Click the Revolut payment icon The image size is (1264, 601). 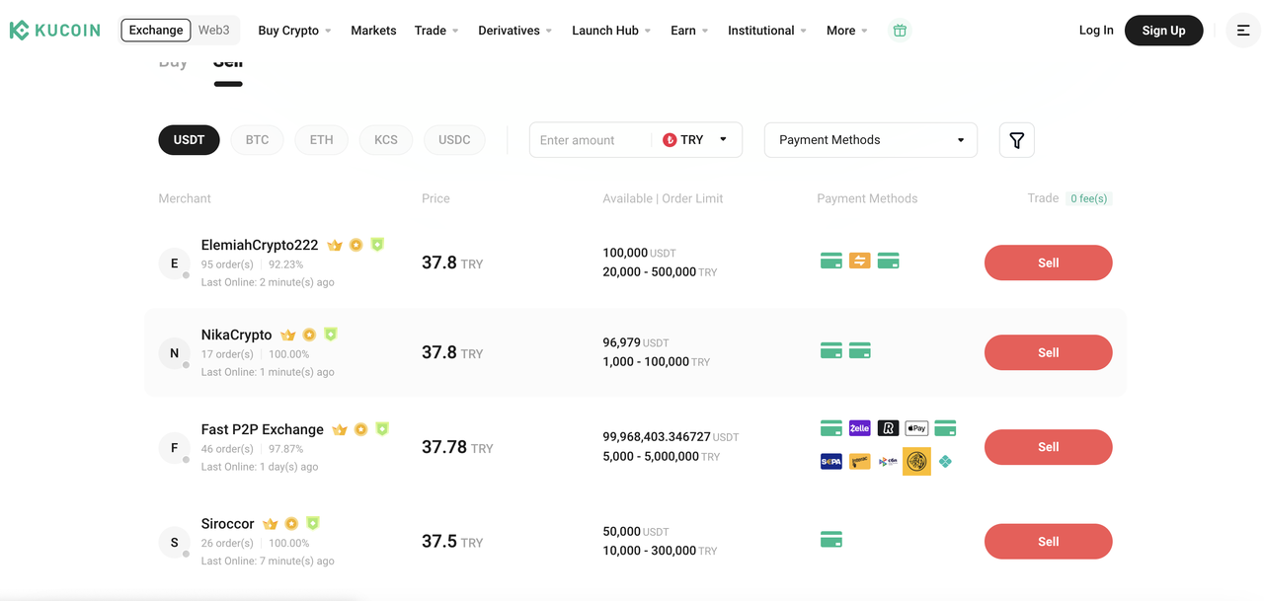(888, 428)
